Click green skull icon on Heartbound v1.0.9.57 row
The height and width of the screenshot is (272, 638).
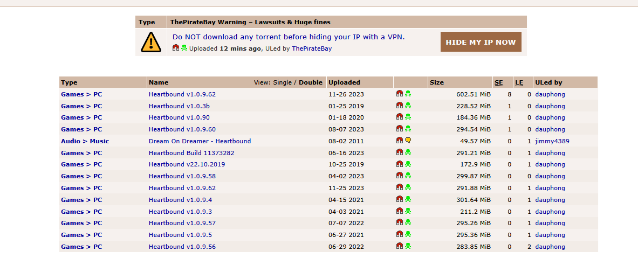pyautogui.click(x=408, y=222)
